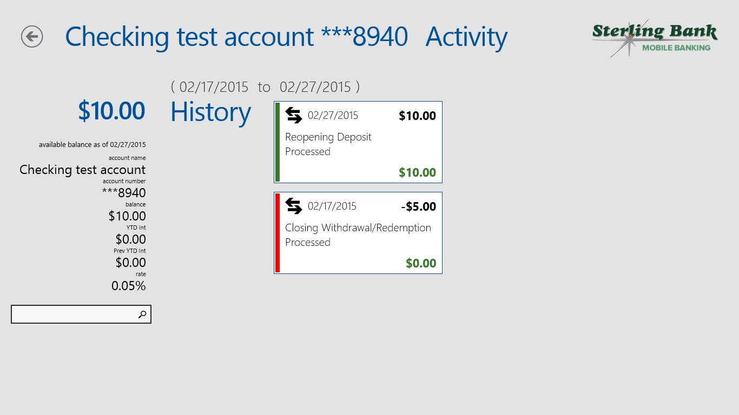Select the 02/17/2015 to 02/27/2015 date range

tap(265, 86)
